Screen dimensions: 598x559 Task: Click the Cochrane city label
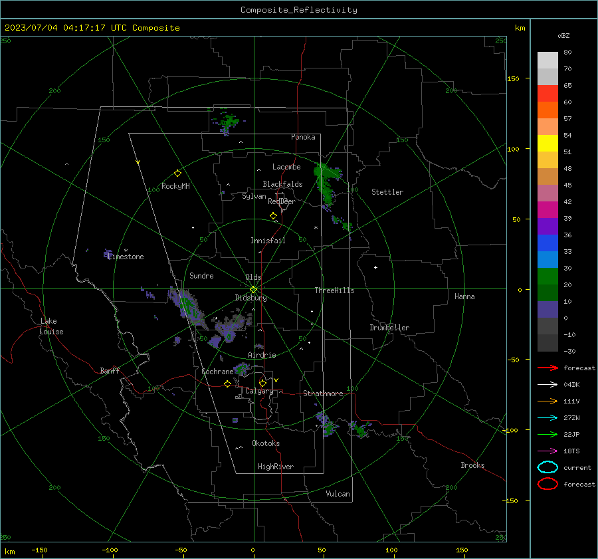pos(217,372)
